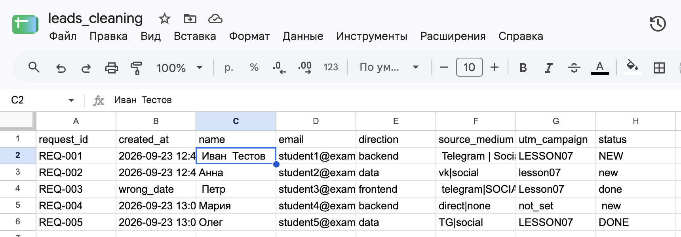
Task: Select cell with TG|social
Action: coord(476,222)
